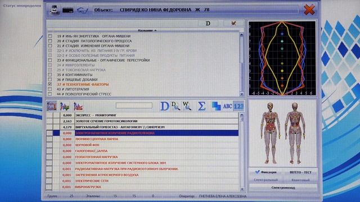Click the doctor figure icon in title bar
The height and width of the screenshot is (202, 360).
coord(55,10)
